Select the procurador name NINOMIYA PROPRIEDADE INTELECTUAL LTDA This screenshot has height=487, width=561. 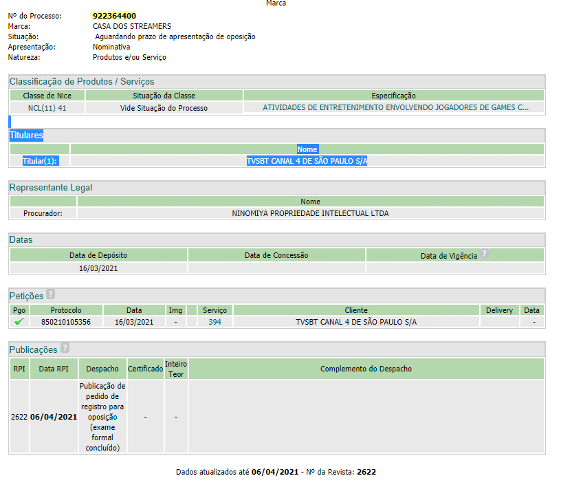point(310,213)
